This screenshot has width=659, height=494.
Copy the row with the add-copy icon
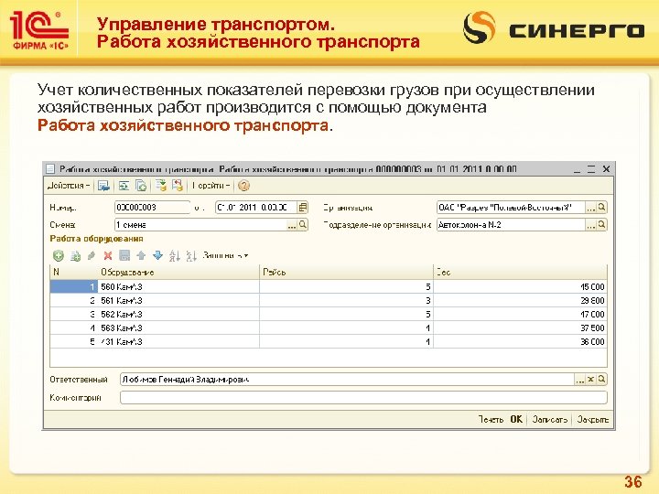75,255
